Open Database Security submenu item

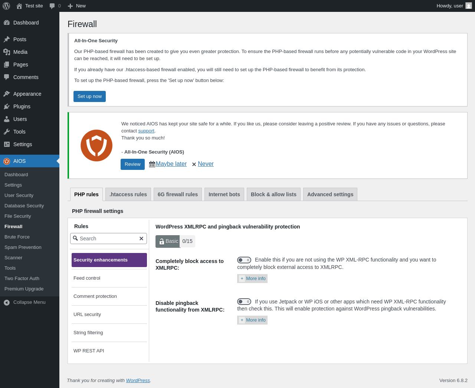[30, 206]
